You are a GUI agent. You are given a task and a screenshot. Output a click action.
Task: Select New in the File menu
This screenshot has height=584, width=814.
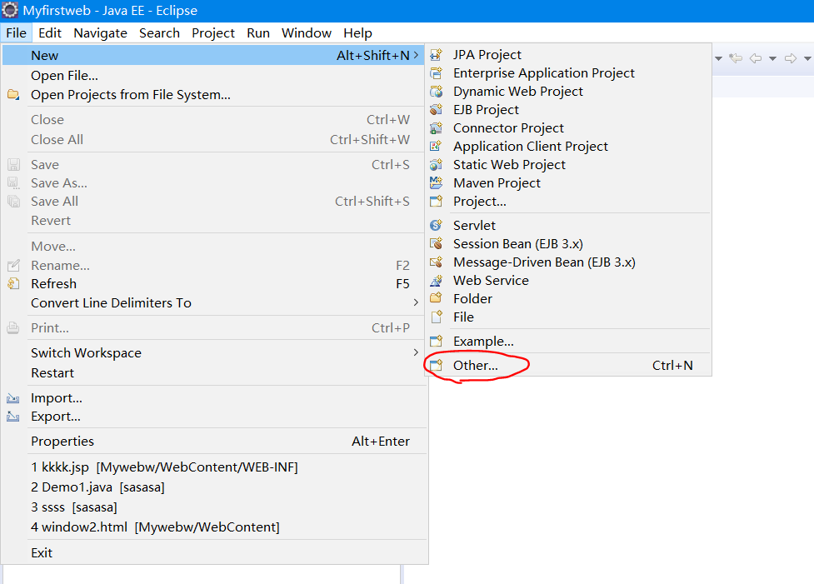point(214,55)
